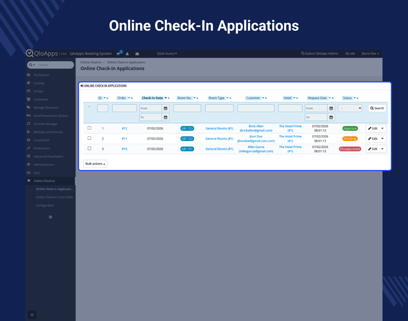Click the Search filter button
Image resolution: width=408 pixels, height=321 pixels.
(377, 108)
